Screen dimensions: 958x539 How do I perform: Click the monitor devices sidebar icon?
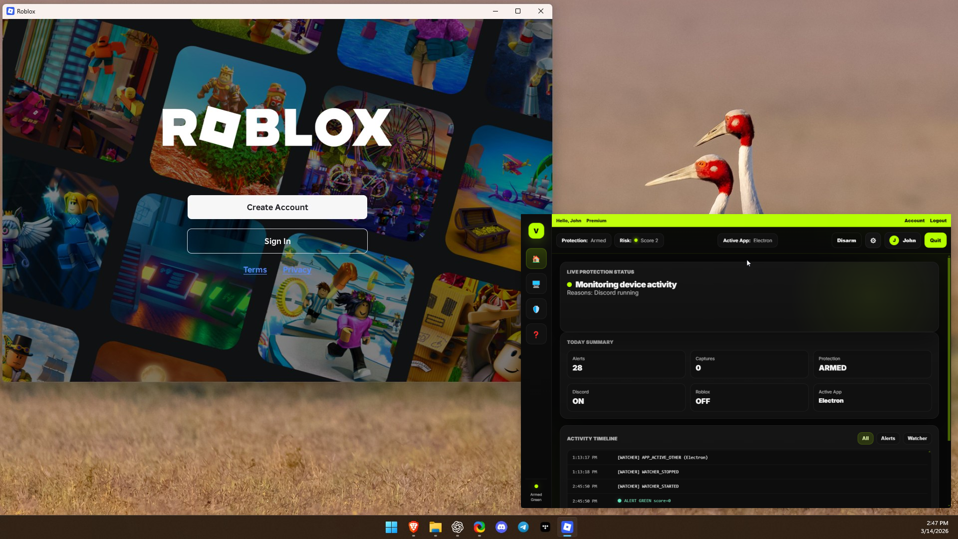536,284
